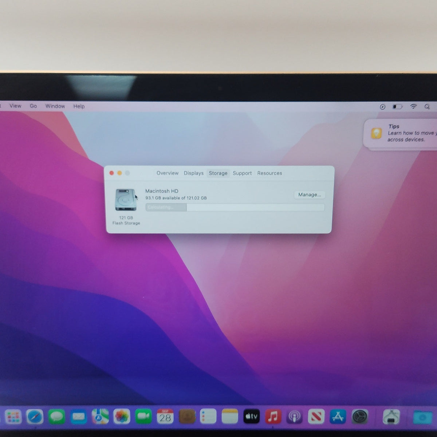Launch the Apple TV app
Image resolution: width=437 pixels, height=437 pixels.
[x=251, y=416]
